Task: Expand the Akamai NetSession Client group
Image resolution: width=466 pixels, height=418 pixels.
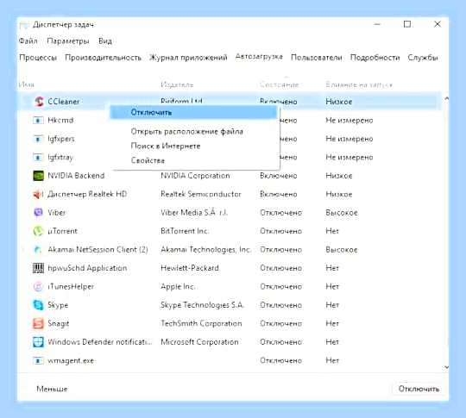Action: [23, 250]
